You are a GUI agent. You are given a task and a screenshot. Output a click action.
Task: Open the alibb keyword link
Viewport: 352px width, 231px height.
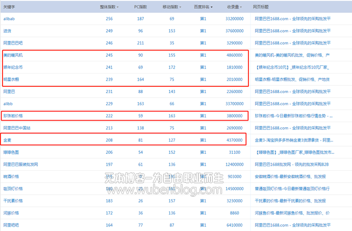point(8,104)
